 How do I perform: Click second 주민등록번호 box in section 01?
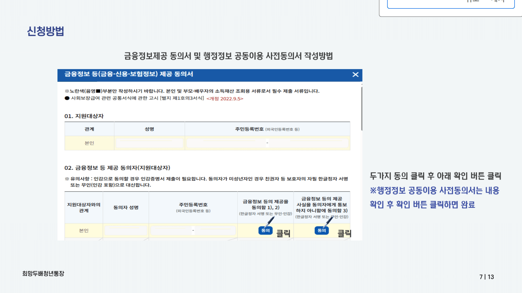point(308,143)
